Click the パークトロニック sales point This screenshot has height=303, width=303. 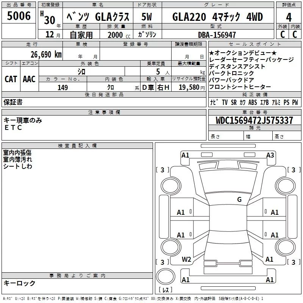pos(231,73)
